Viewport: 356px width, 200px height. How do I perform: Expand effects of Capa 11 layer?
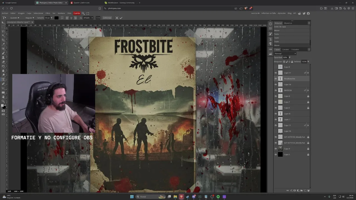[308, 125]
